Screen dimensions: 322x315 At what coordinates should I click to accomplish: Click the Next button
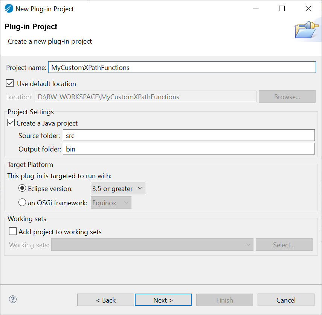[163, 300]
